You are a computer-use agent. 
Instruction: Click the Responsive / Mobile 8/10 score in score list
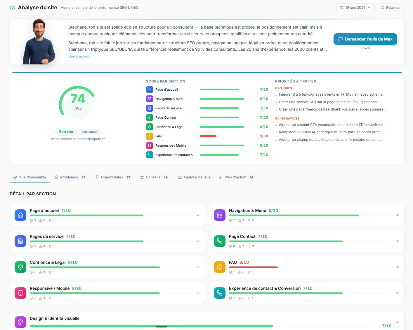click(264, 145)
